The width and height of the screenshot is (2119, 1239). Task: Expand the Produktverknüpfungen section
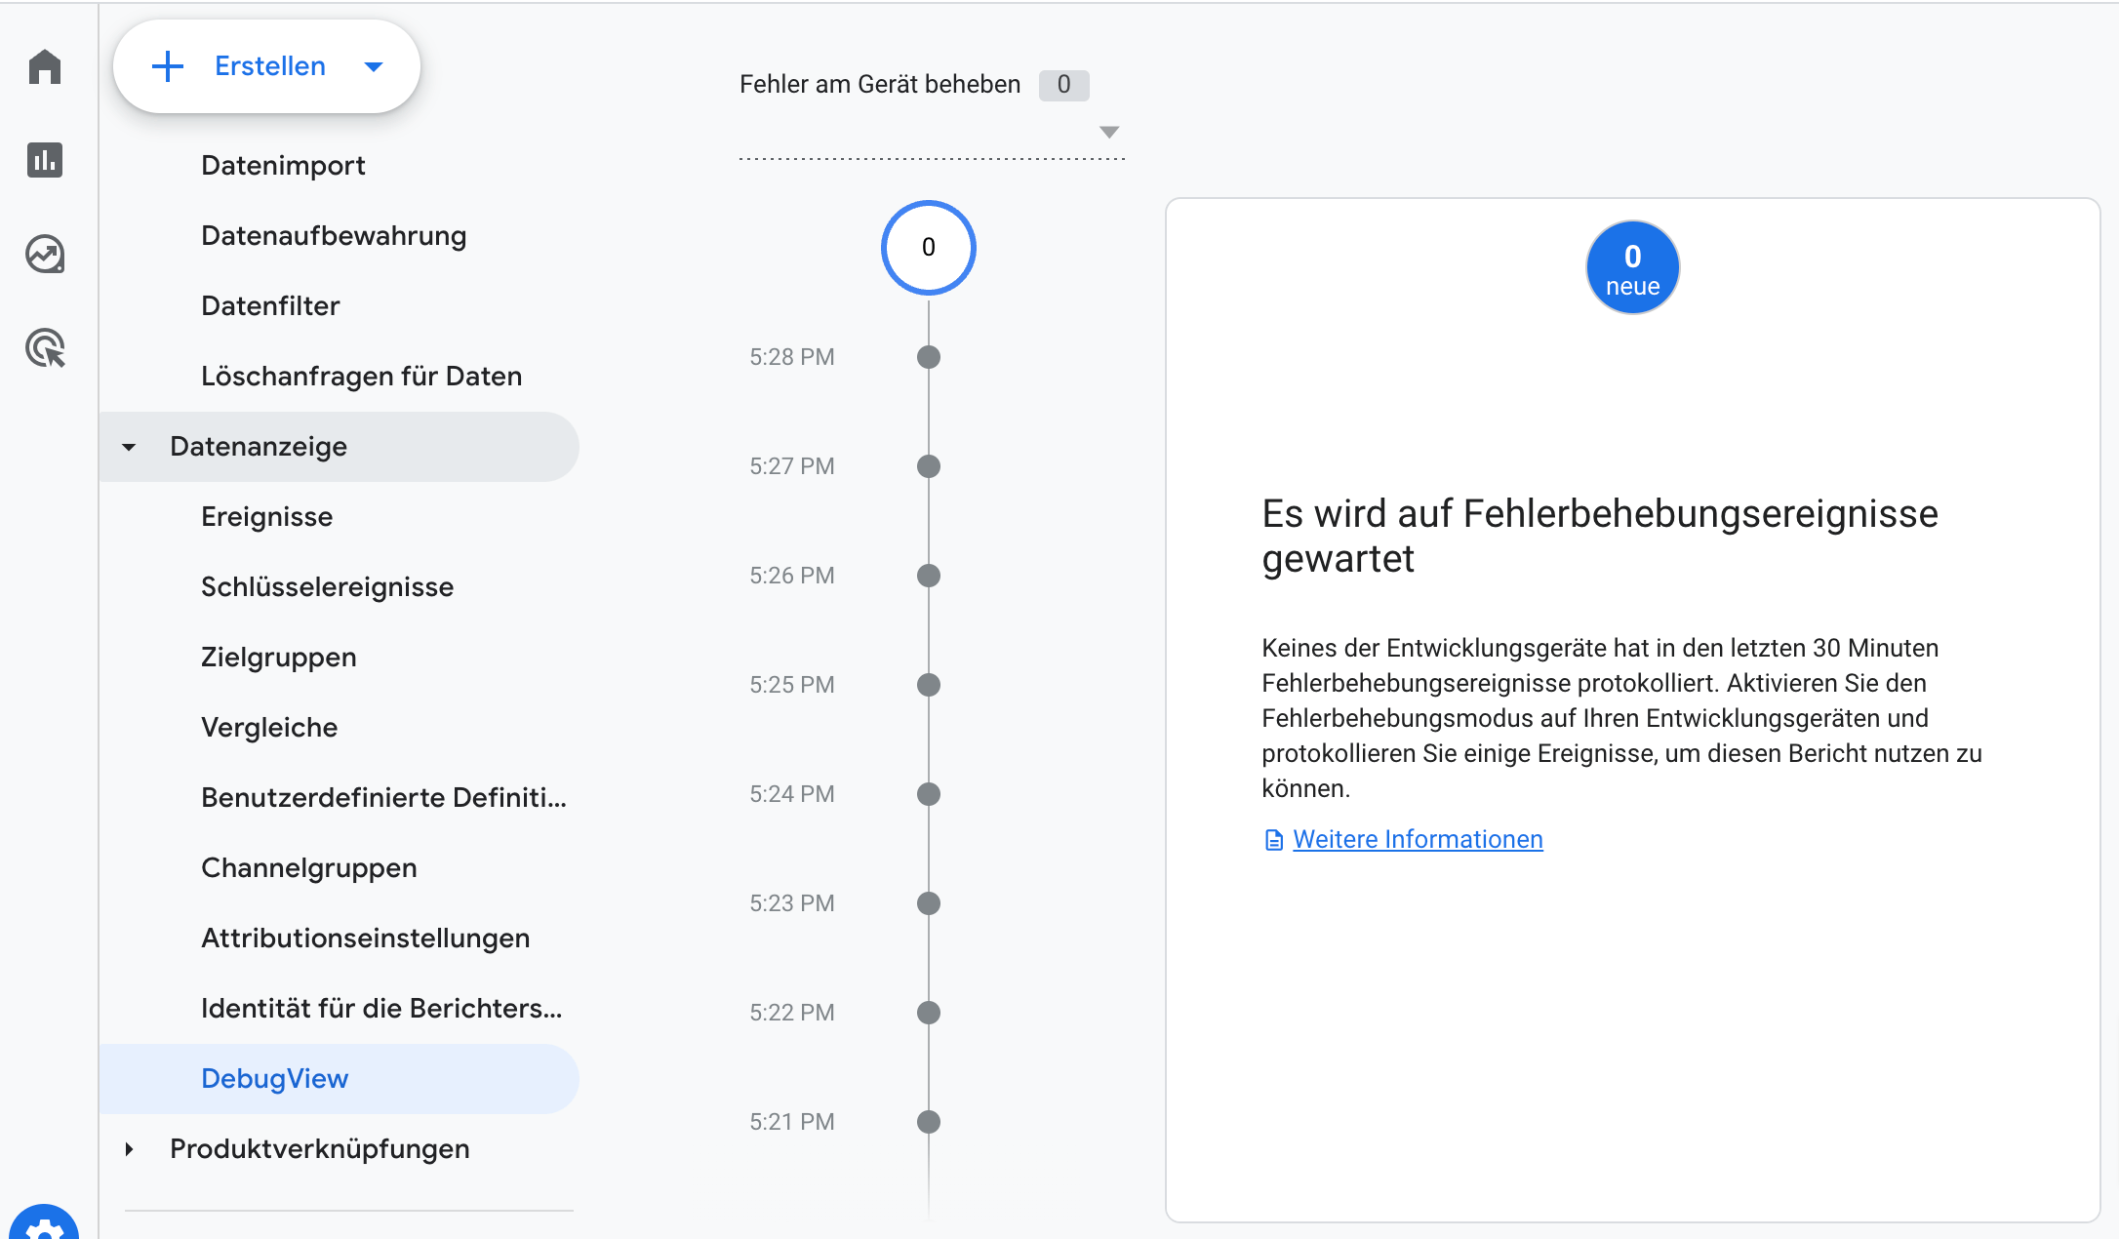pos(129,1149)
